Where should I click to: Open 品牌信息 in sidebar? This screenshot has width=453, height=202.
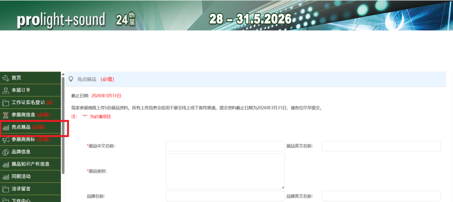click(30, 151)
